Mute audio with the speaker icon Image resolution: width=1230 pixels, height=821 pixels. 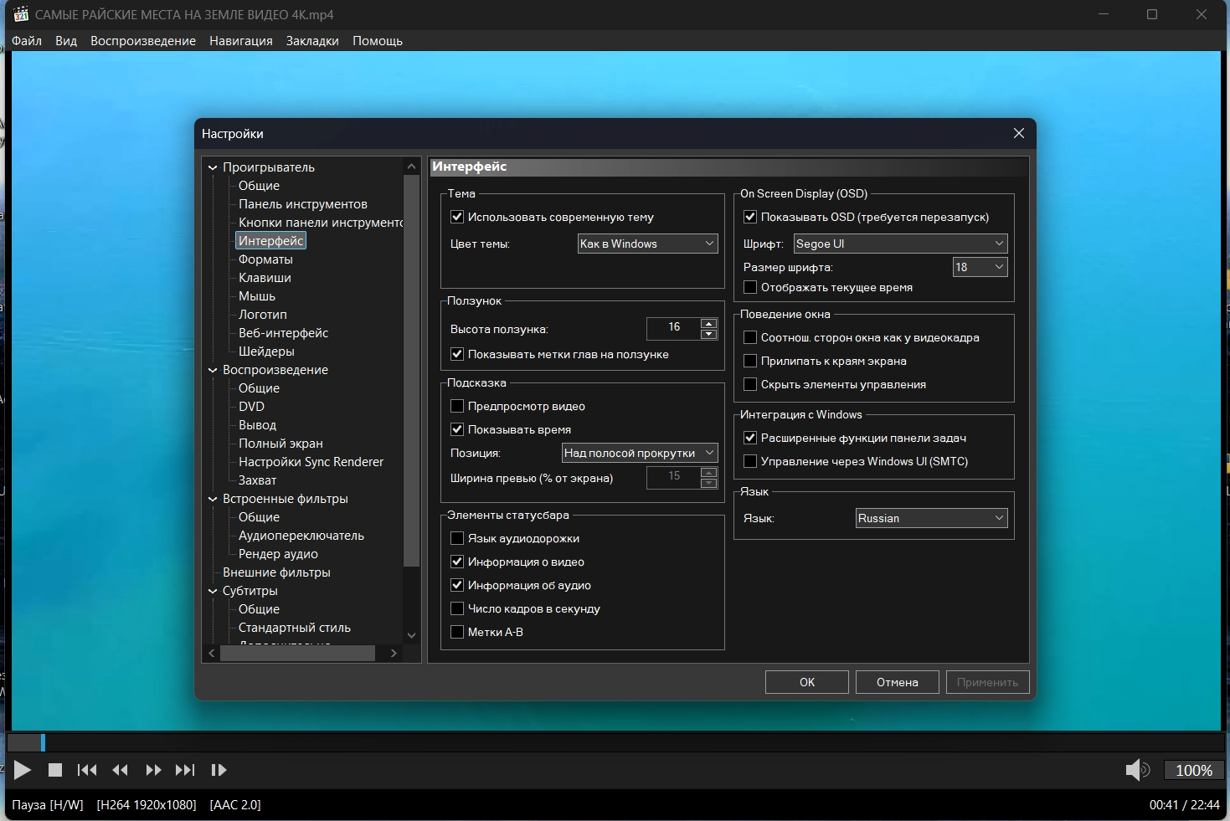coord(1136,770)
